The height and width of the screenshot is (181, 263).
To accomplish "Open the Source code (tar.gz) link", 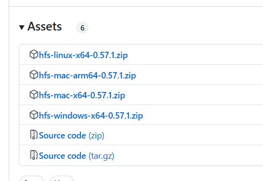I will (x=77, y=156).
